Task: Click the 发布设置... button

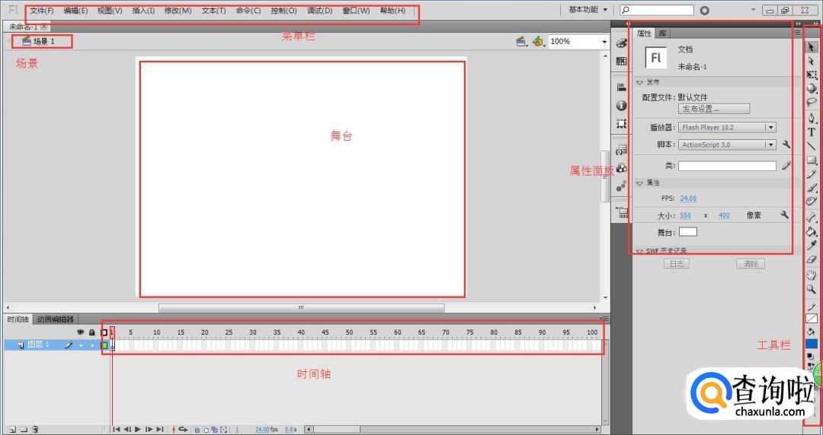Action: click(714, 109)
